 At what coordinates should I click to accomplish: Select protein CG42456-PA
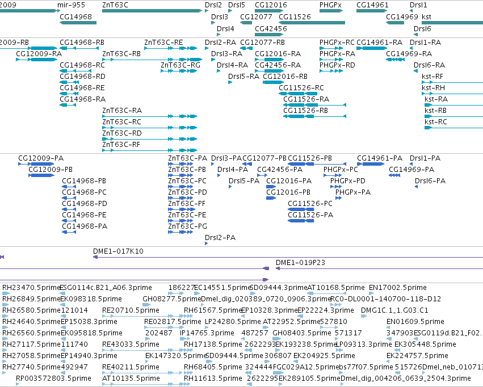point(262,175)
